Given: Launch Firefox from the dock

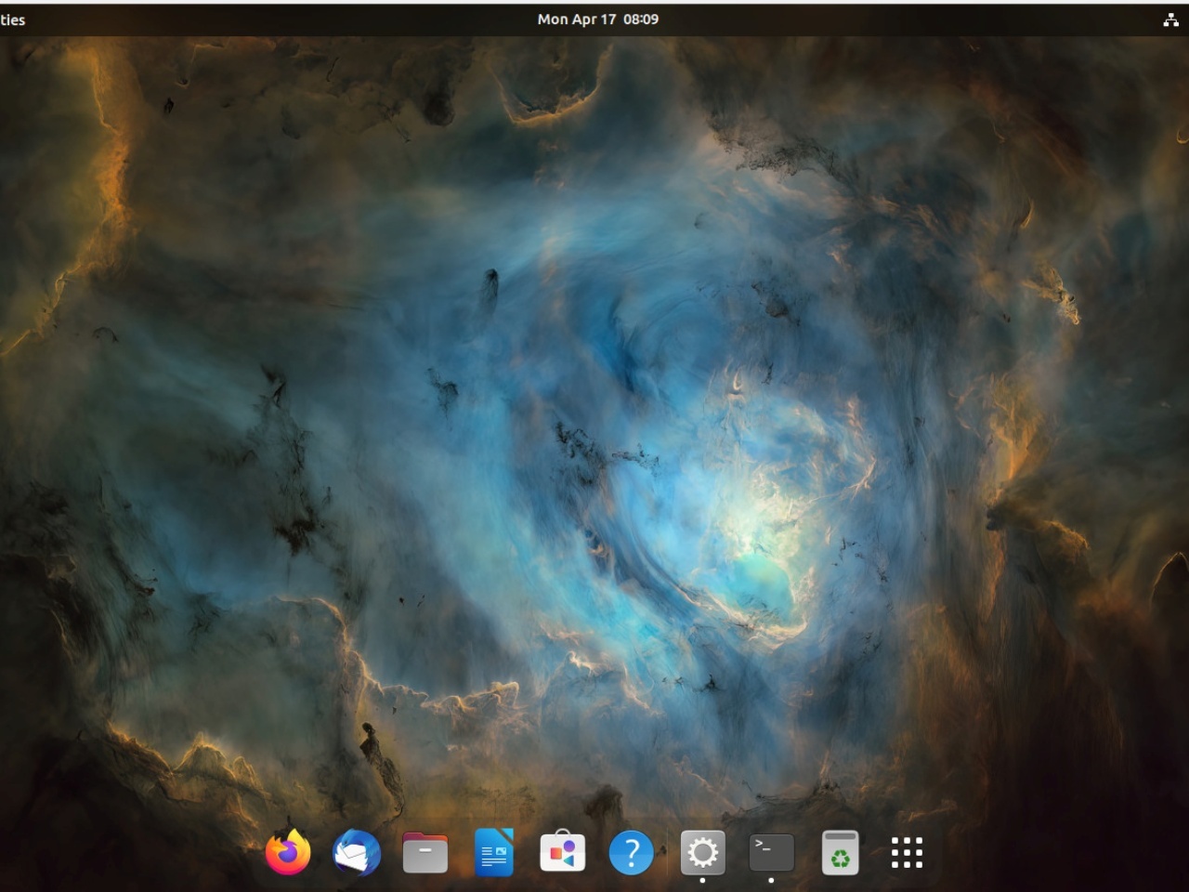Looking at the screenshot, I should click(288, 852).
